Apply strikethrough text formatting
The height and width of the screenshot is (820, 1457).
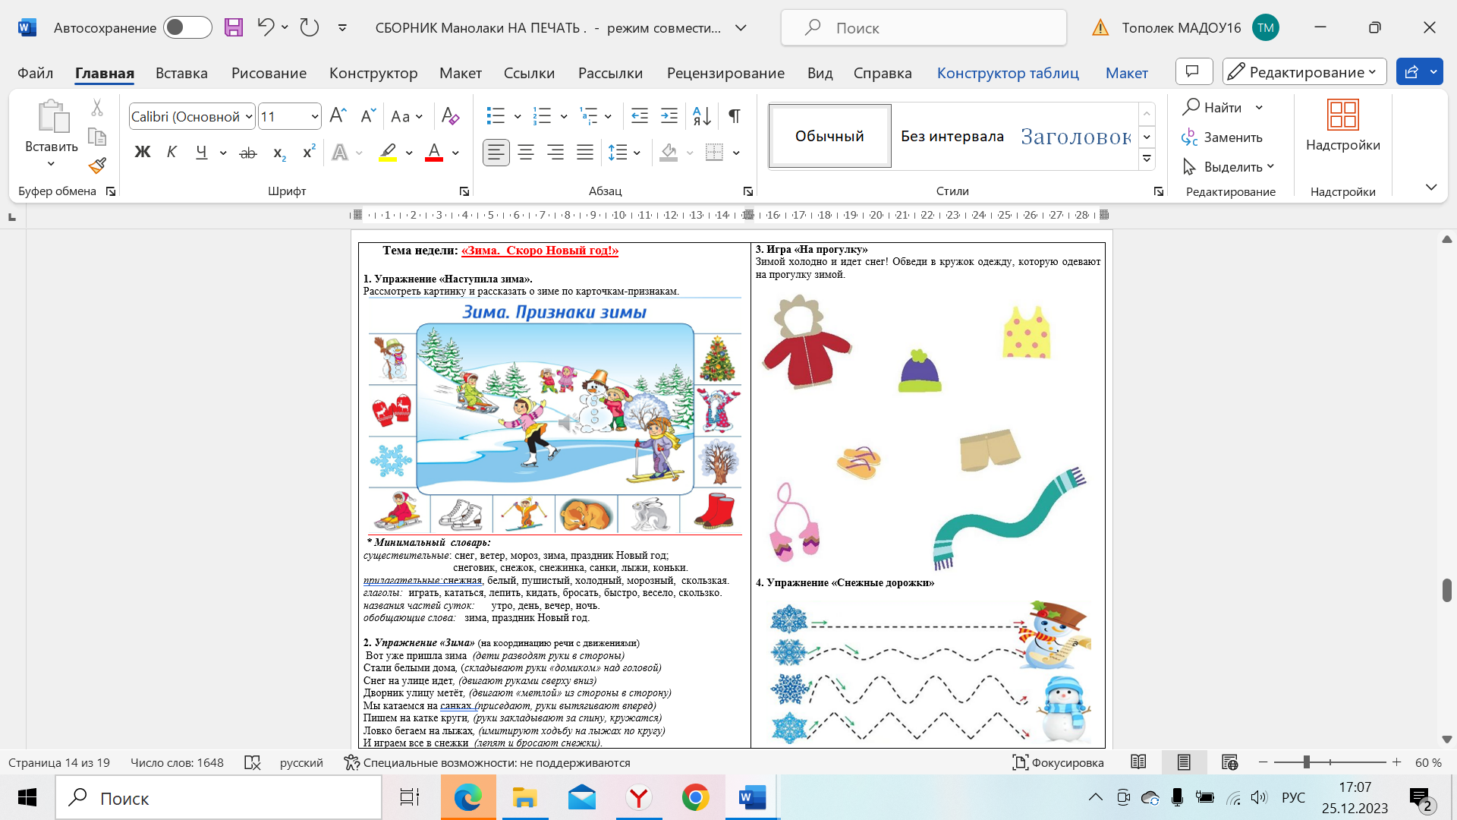pos(248,153)
